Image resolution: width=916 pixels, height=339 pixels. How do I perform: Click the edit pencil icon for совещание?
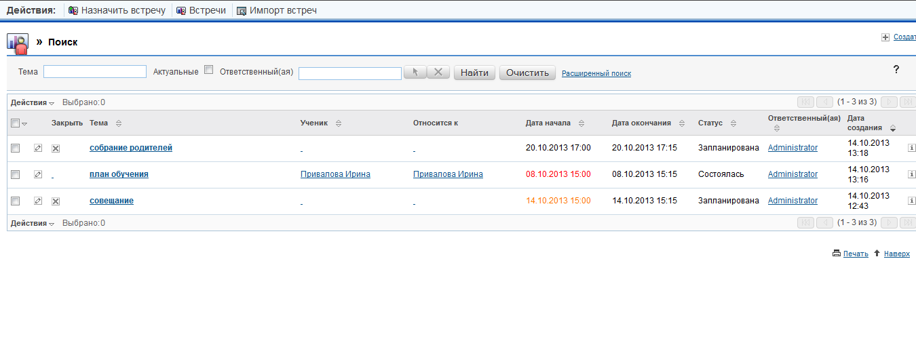(x=38, y=201)
